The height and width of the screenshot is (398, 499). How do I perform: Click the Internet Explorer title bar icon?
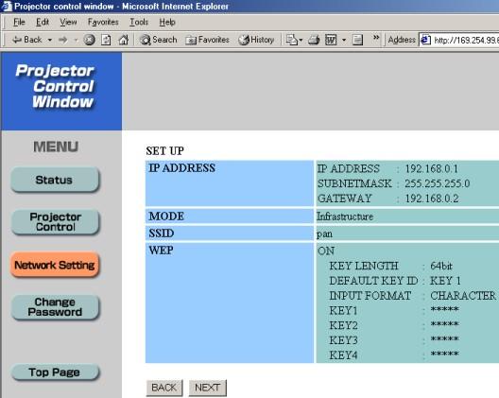pyautogui.click(x=7, y=6)
